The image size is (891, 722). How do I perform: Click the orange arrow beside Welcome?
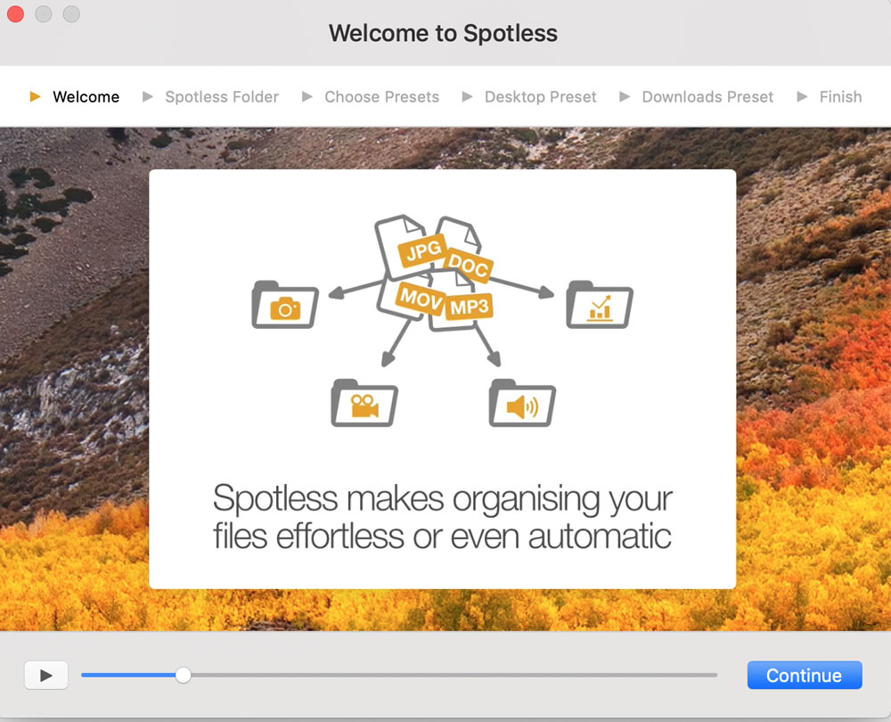35,96
